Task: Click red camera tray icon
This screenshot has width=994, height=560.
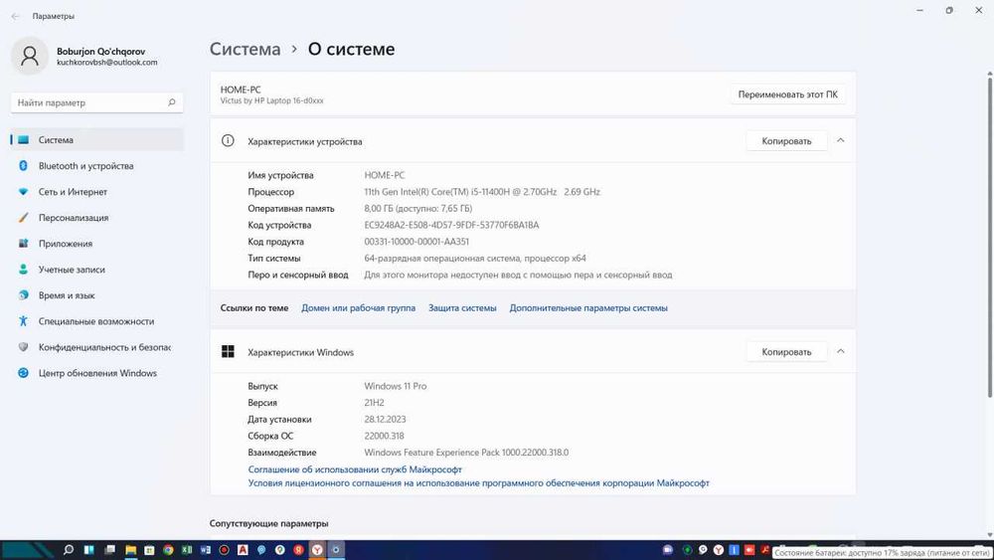Action: pyautogui.click(x=749, y=550)
